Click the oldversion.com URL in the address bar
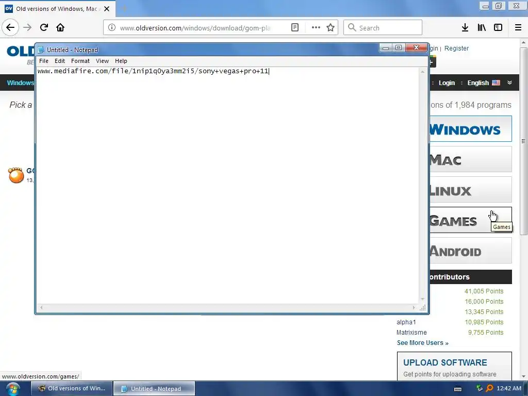The image size is (528, 396). tap(195, 28)
